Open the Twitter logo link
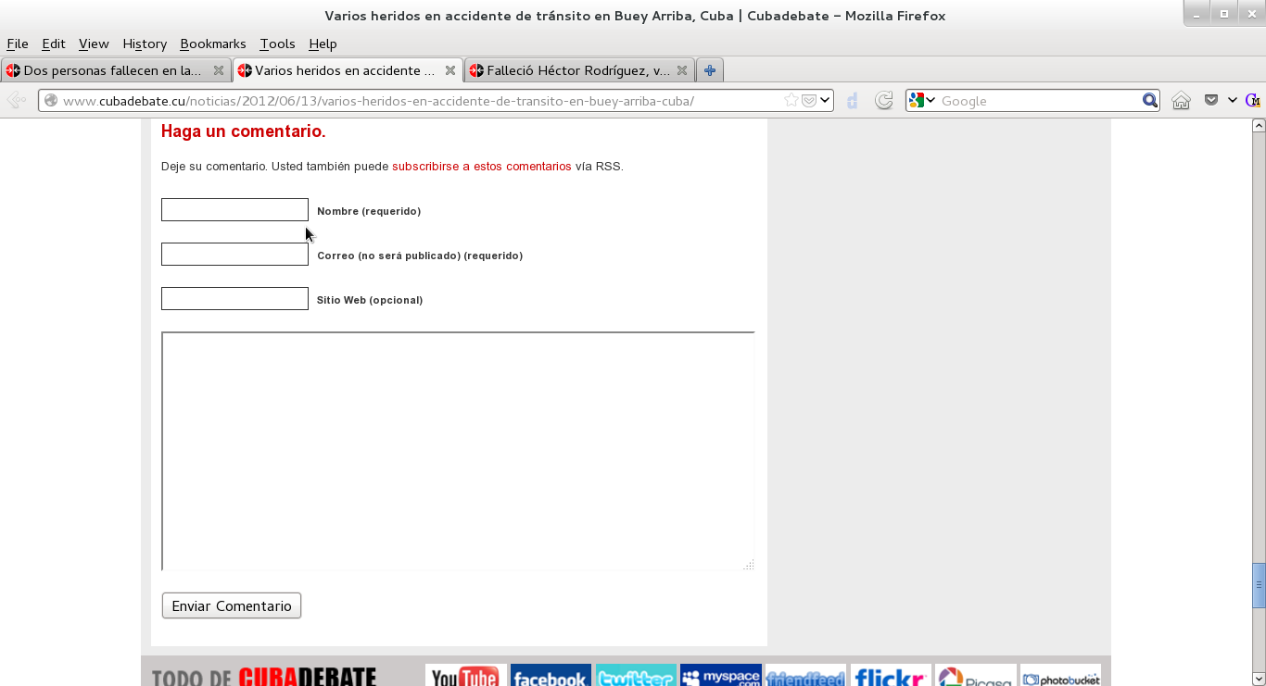The image size is (1266, 686). tap(636, 676)
